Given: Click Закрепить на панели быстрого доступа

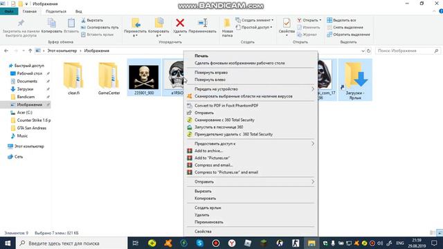Looking at the screenshot, I should (21, 28).
